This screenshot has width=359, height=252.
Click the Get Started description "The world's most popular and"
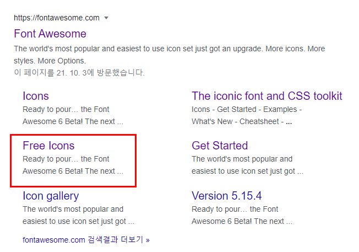(242, 159)
